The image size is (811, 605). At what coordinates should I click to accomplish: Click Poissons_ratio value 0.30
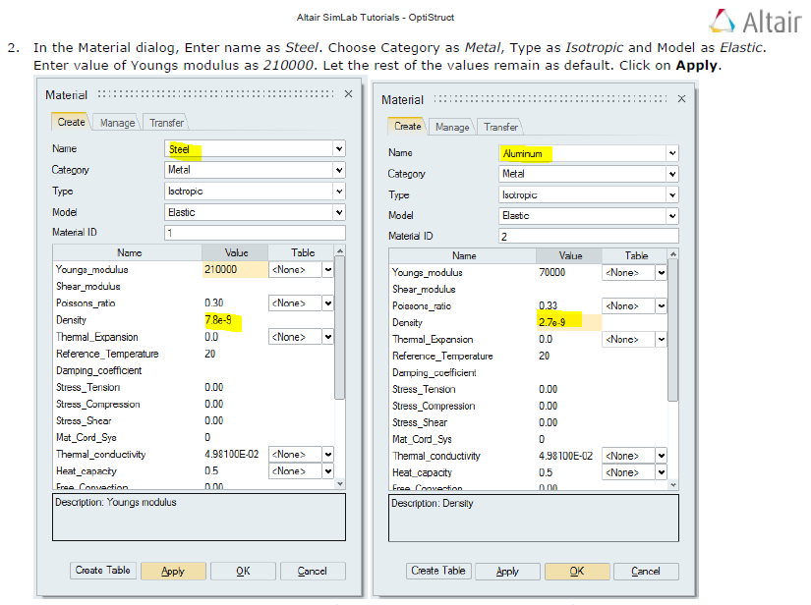(x=214, y=303)
